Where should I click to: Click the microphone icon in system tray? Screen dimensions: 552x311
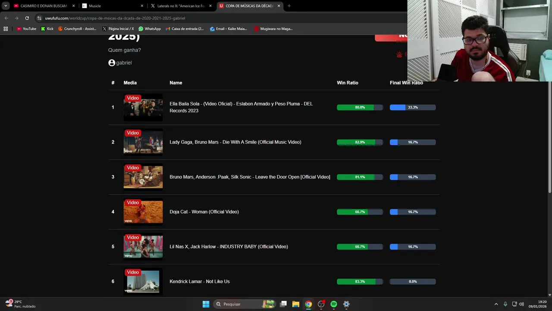coord(505,304)
